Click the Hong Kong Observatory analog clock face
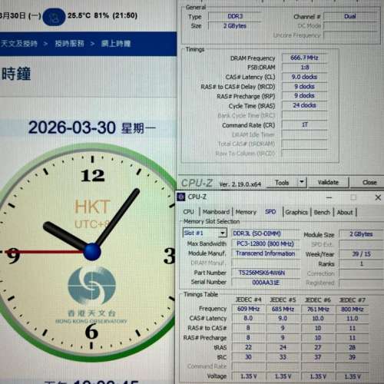 coord(88,252)
